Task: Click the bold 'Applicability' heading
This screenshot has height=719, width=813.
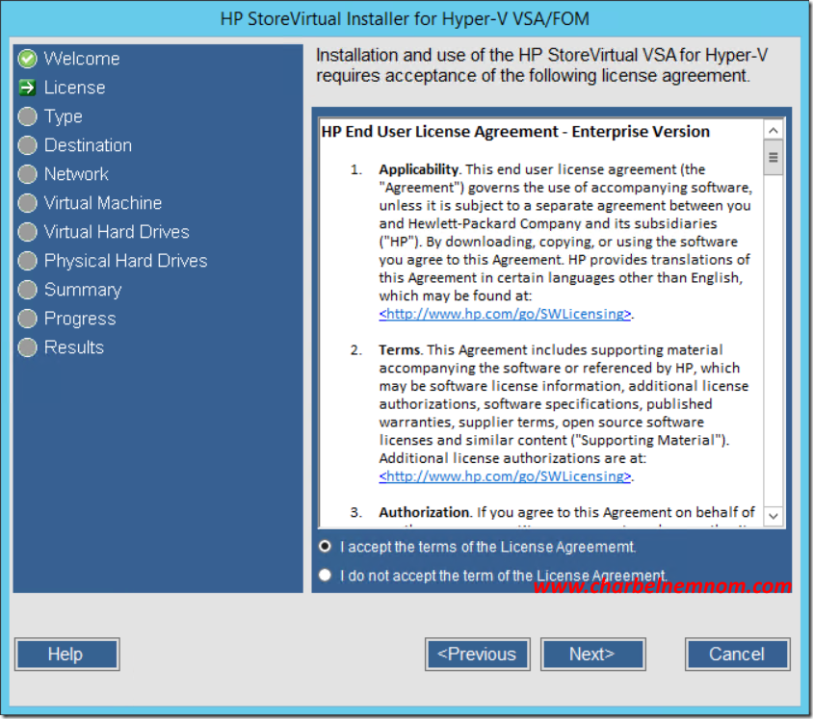Action: tap(419, 169)
